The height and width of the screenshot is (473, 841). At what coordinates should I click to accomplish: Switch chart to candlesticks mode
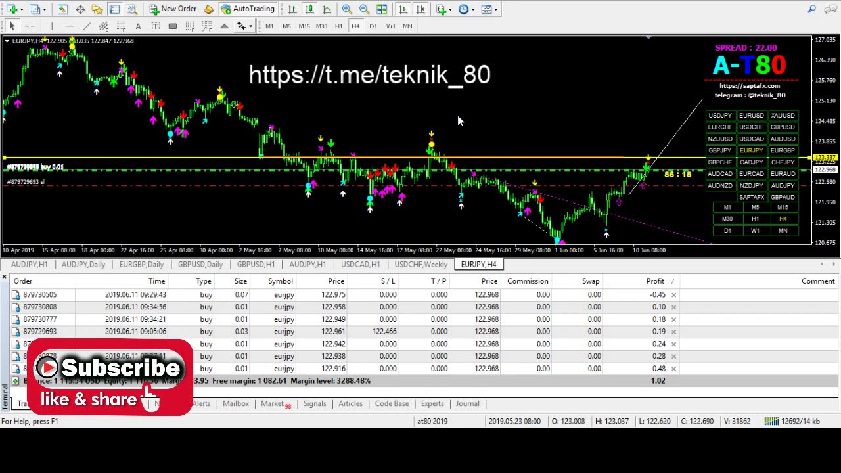click(x=309, y=9)
